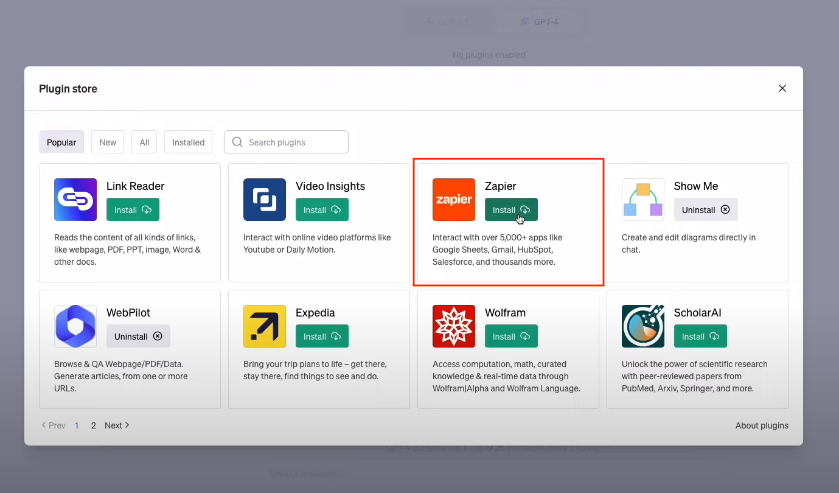Click the 'Access computation, math, curated' description
This screenshot has height=493, width=839.
click(x=506, y=376)
